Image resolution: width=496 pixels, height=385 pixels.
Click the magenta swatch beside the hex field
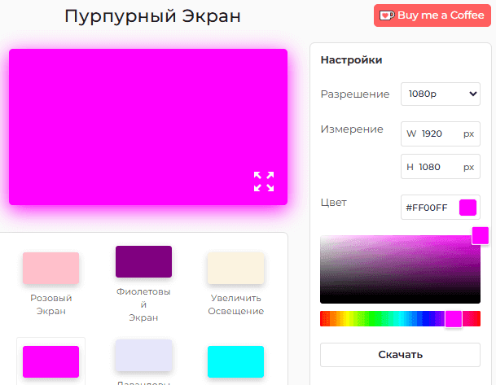coord(467,208)
